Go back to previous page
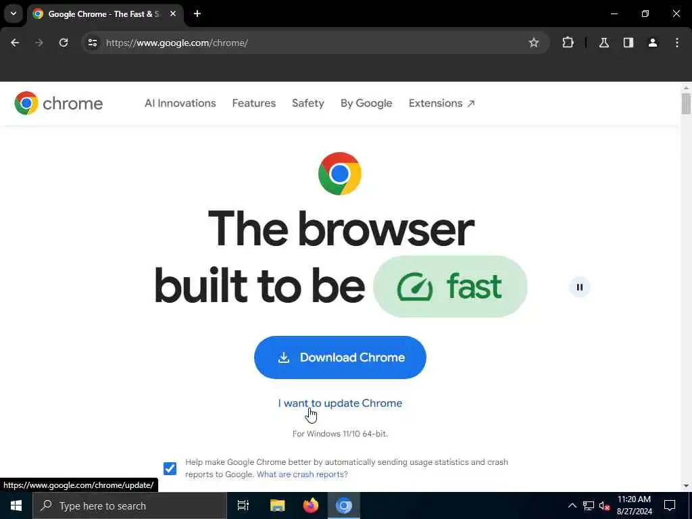The image size is (692, 519). click(x=15, y=43)
